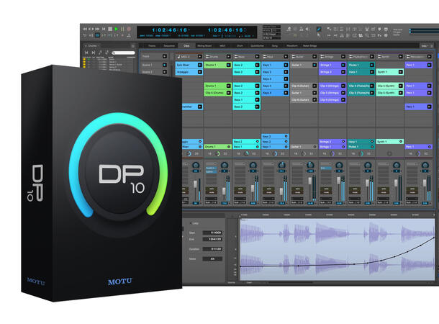Toggle the Loop checkbox in waveform editor
439x324 pixels.
191,223
